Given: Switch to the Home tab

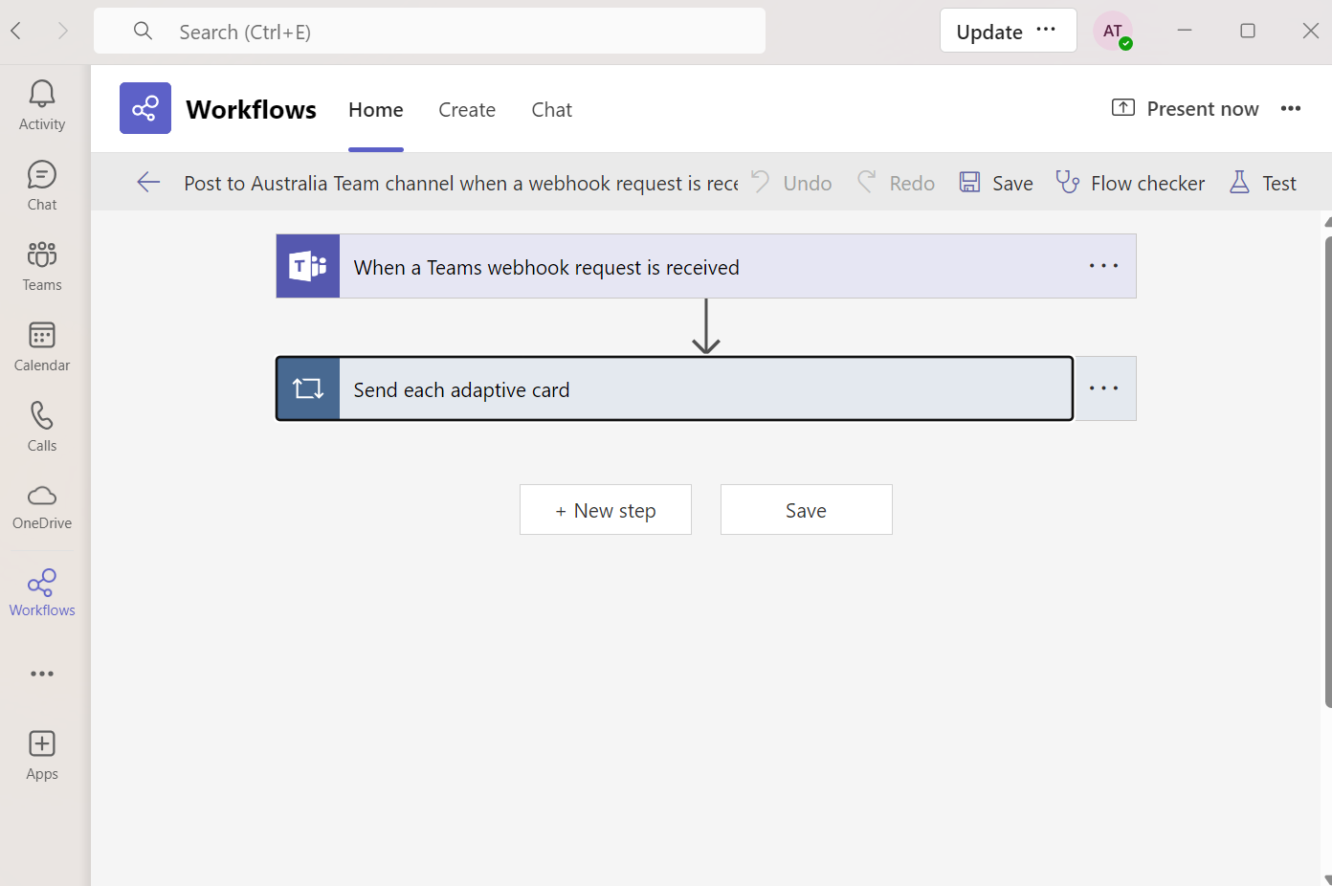Looking at the screenshot, I should 376,110.
